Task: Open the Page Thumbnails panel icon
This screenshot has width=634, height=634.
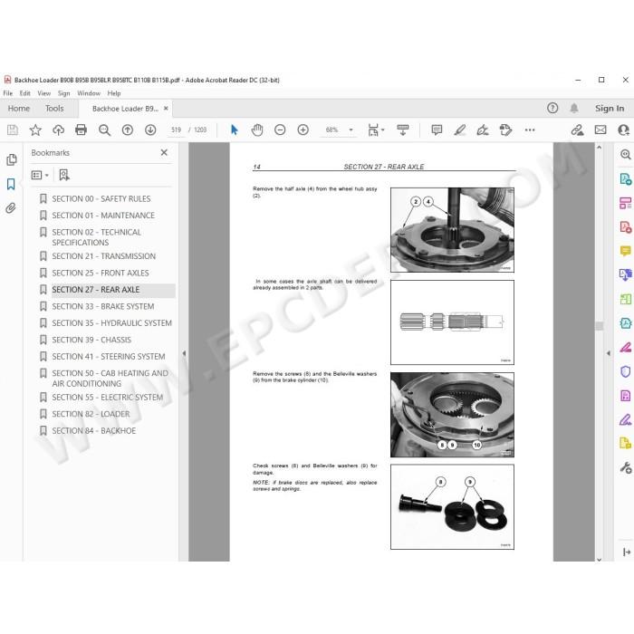Action: [x=11, y=159]
